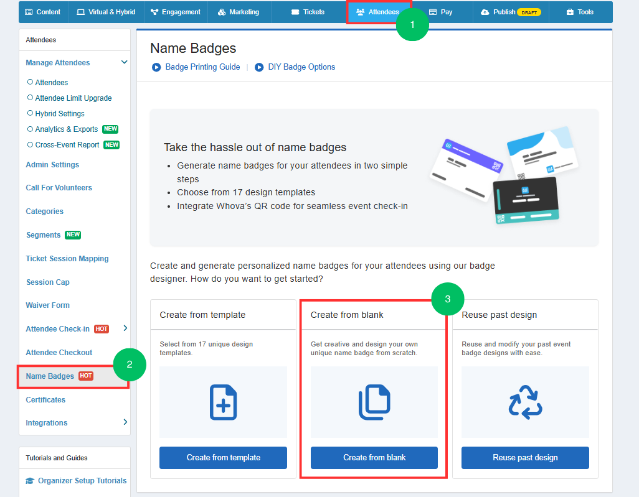The height and width of the screenshot is (497, 639).
Task: Collapse the Manage Attendees section chevron
Action: pos(125,62)
